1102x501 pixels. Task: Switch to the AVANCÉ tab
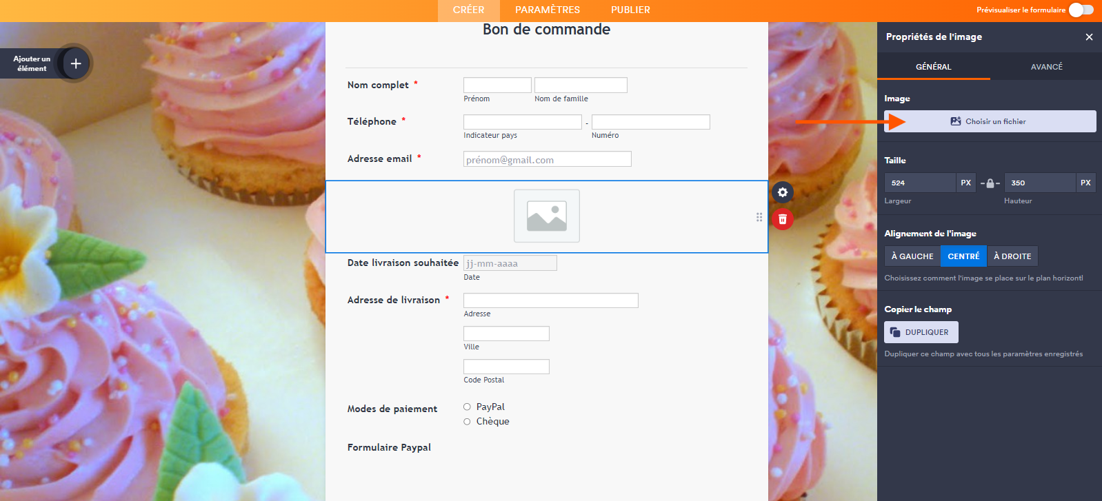click(x=1046, y=67)
